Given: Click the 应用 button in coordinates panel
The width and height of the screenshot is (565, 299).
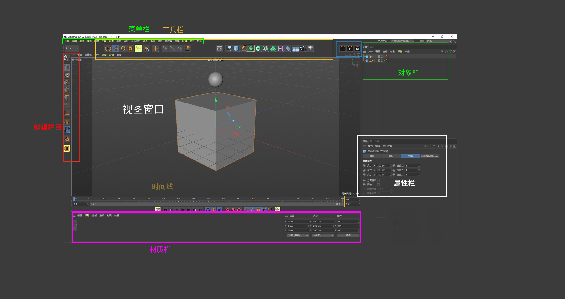Looking at the screenshot, I should (x=349, y=235).
